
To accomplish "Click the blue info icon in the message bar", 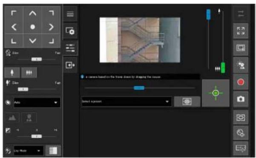I will click(83, 77).
